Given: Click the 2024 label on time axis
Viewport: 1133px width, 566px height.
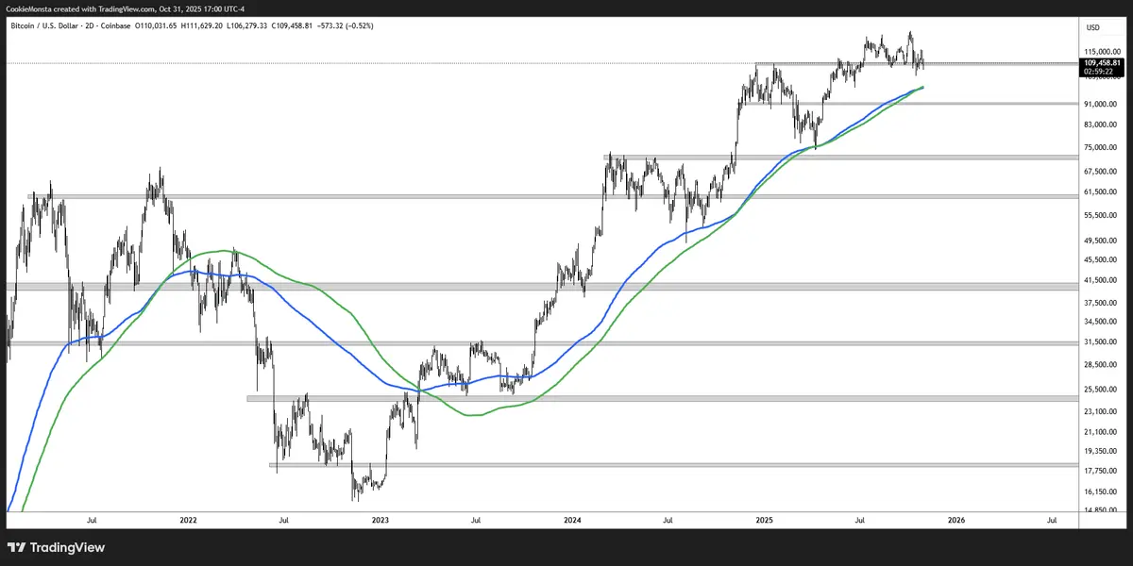Looking at the screenshot, I should pos(572,520).
